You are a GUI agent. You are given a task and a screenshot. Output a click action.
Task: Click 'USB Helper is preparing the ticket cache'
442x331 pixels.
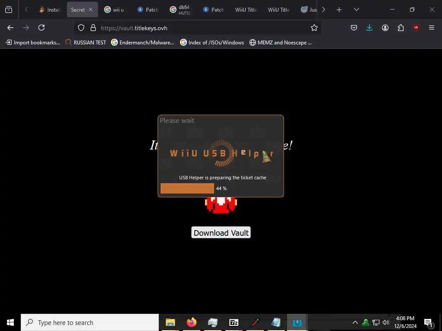pyautogui.click(x=223, y=178)
